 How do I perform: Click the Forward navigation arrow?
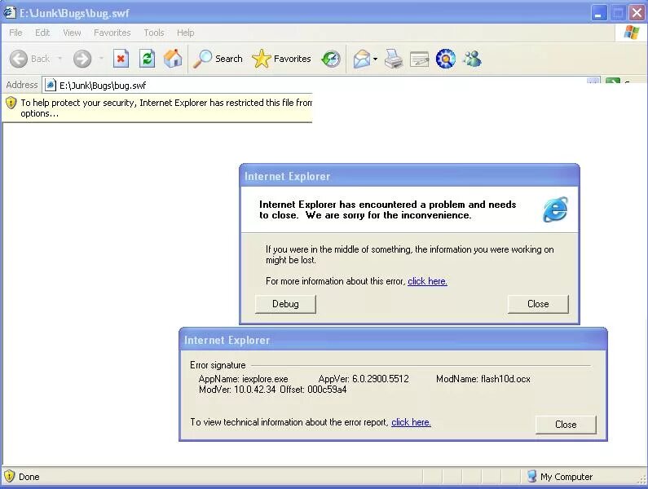tap(82, 59)
